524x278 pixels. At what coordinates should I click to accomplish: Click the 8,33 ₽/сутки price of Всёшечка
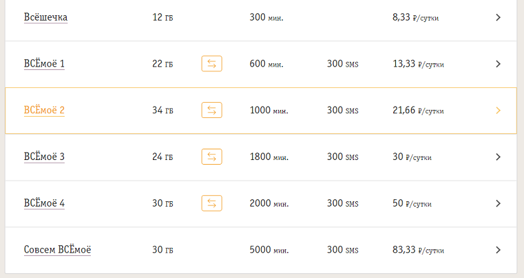415,17
